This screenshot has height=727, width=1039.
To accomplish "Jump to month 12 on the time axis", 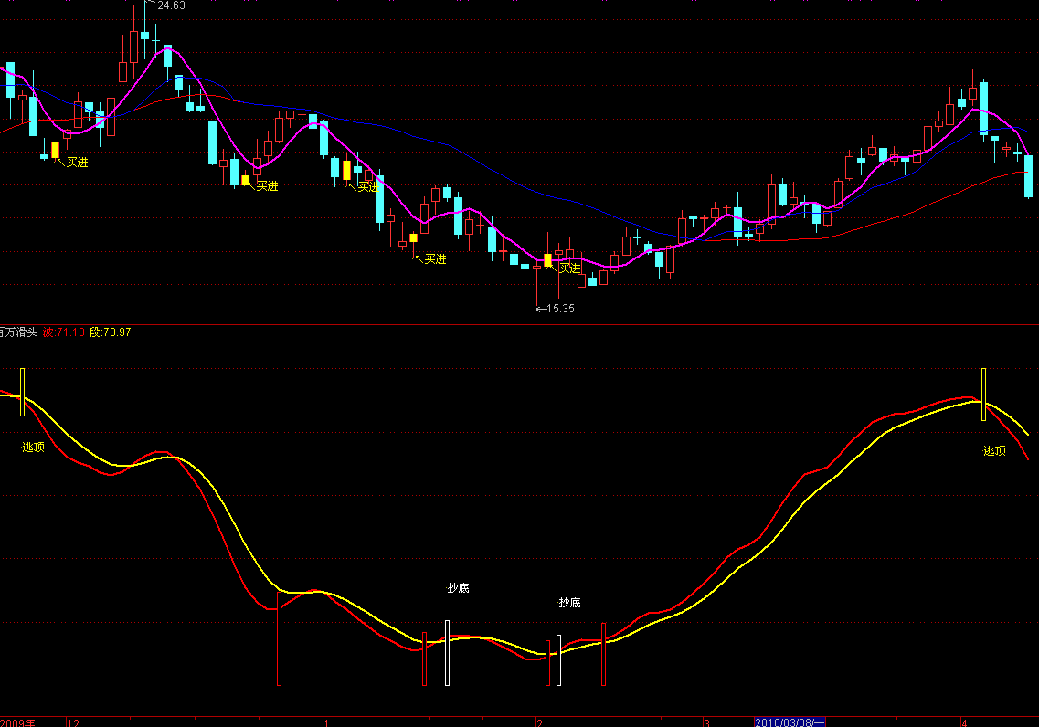I will (x=73, y=722).
